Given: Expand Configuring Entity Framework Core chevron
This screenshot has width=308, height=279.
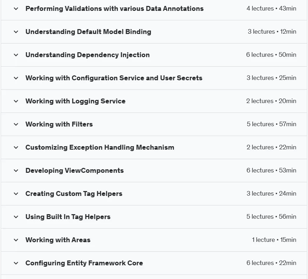Looking at the screenshot, I should click(x=16, y=263).
